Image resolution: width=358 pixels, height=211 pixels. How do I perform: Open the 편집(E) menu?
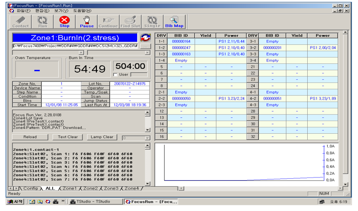pos(42,11)
